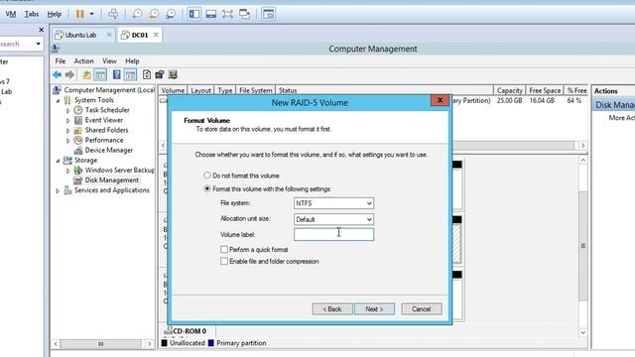The height and width of the screenshot is (357, 635).
Task: Click the Properties icon in MMC toolbar
Action: click(160, 75)
